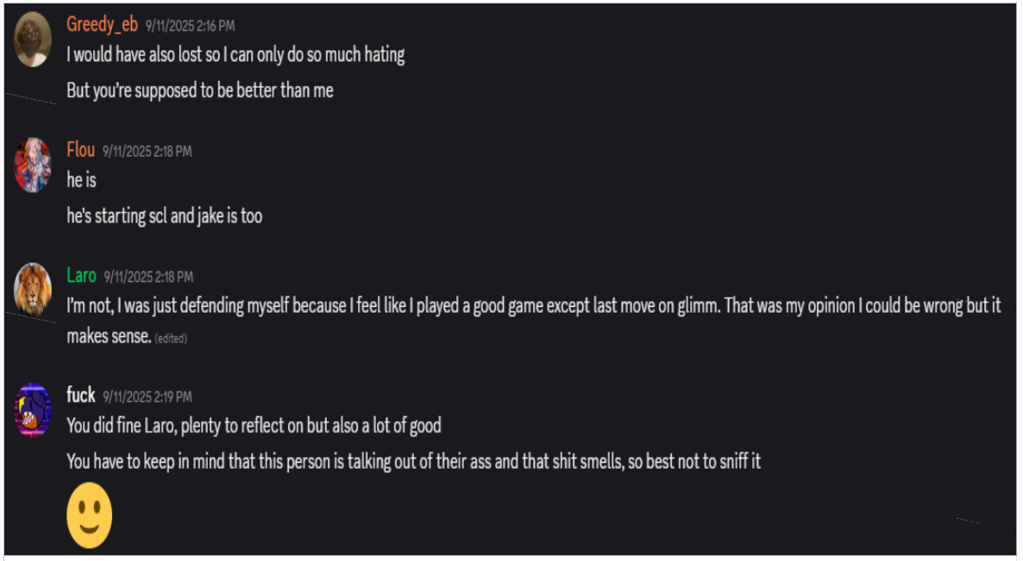
Task: Open Flou's profile via their username
Action: pyautogui.click(x=80, y=149)
